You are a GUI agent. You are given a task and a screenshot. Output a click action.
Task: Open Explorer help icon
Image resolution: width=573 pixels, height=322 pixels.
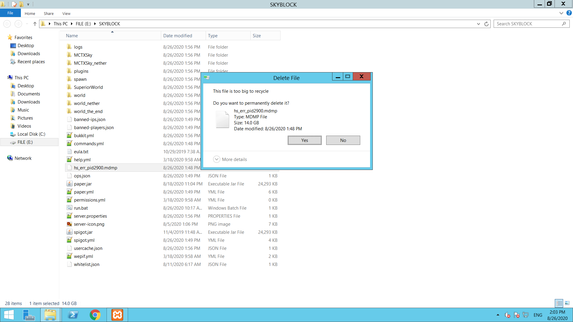[x=569, y=13]
